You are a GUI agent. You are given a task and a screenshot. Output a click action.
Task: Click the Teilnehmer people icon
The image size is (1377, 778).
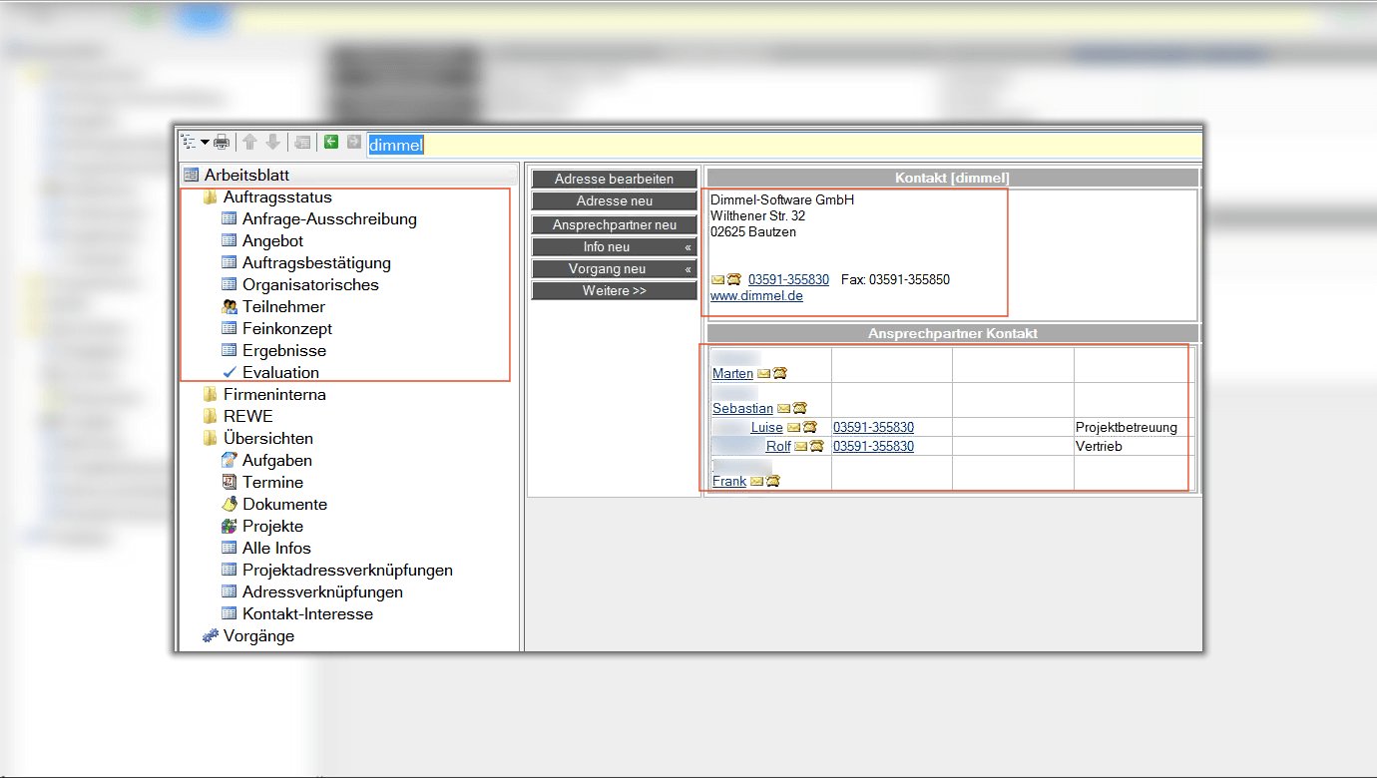click(229, 307)
